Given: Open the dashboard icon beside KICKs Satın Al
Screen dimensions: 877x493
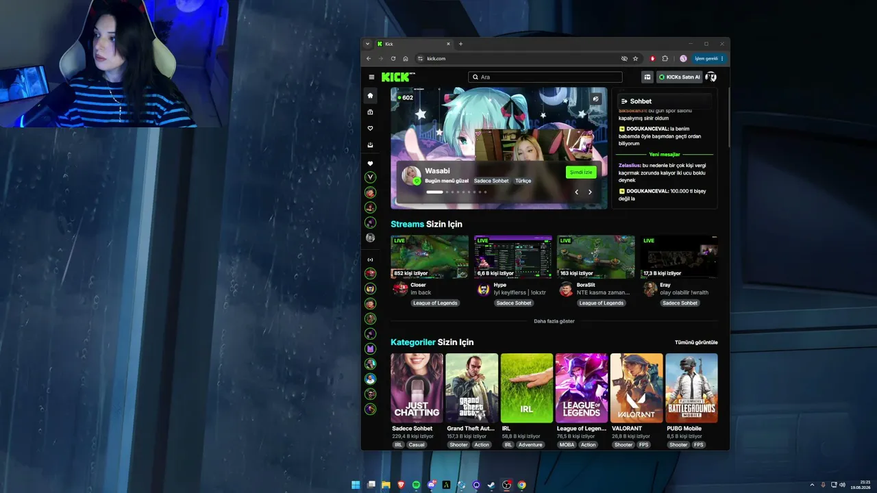Looking at the screenshot, I should pyautogui.click(x=647, y=77).
